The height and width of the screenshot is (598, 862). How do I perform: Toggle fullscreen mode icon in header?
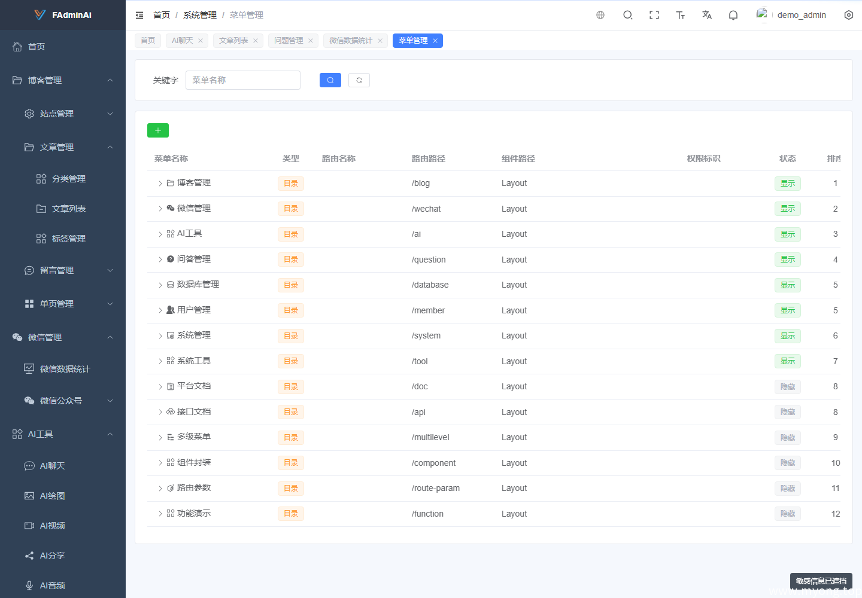point(654,15)
